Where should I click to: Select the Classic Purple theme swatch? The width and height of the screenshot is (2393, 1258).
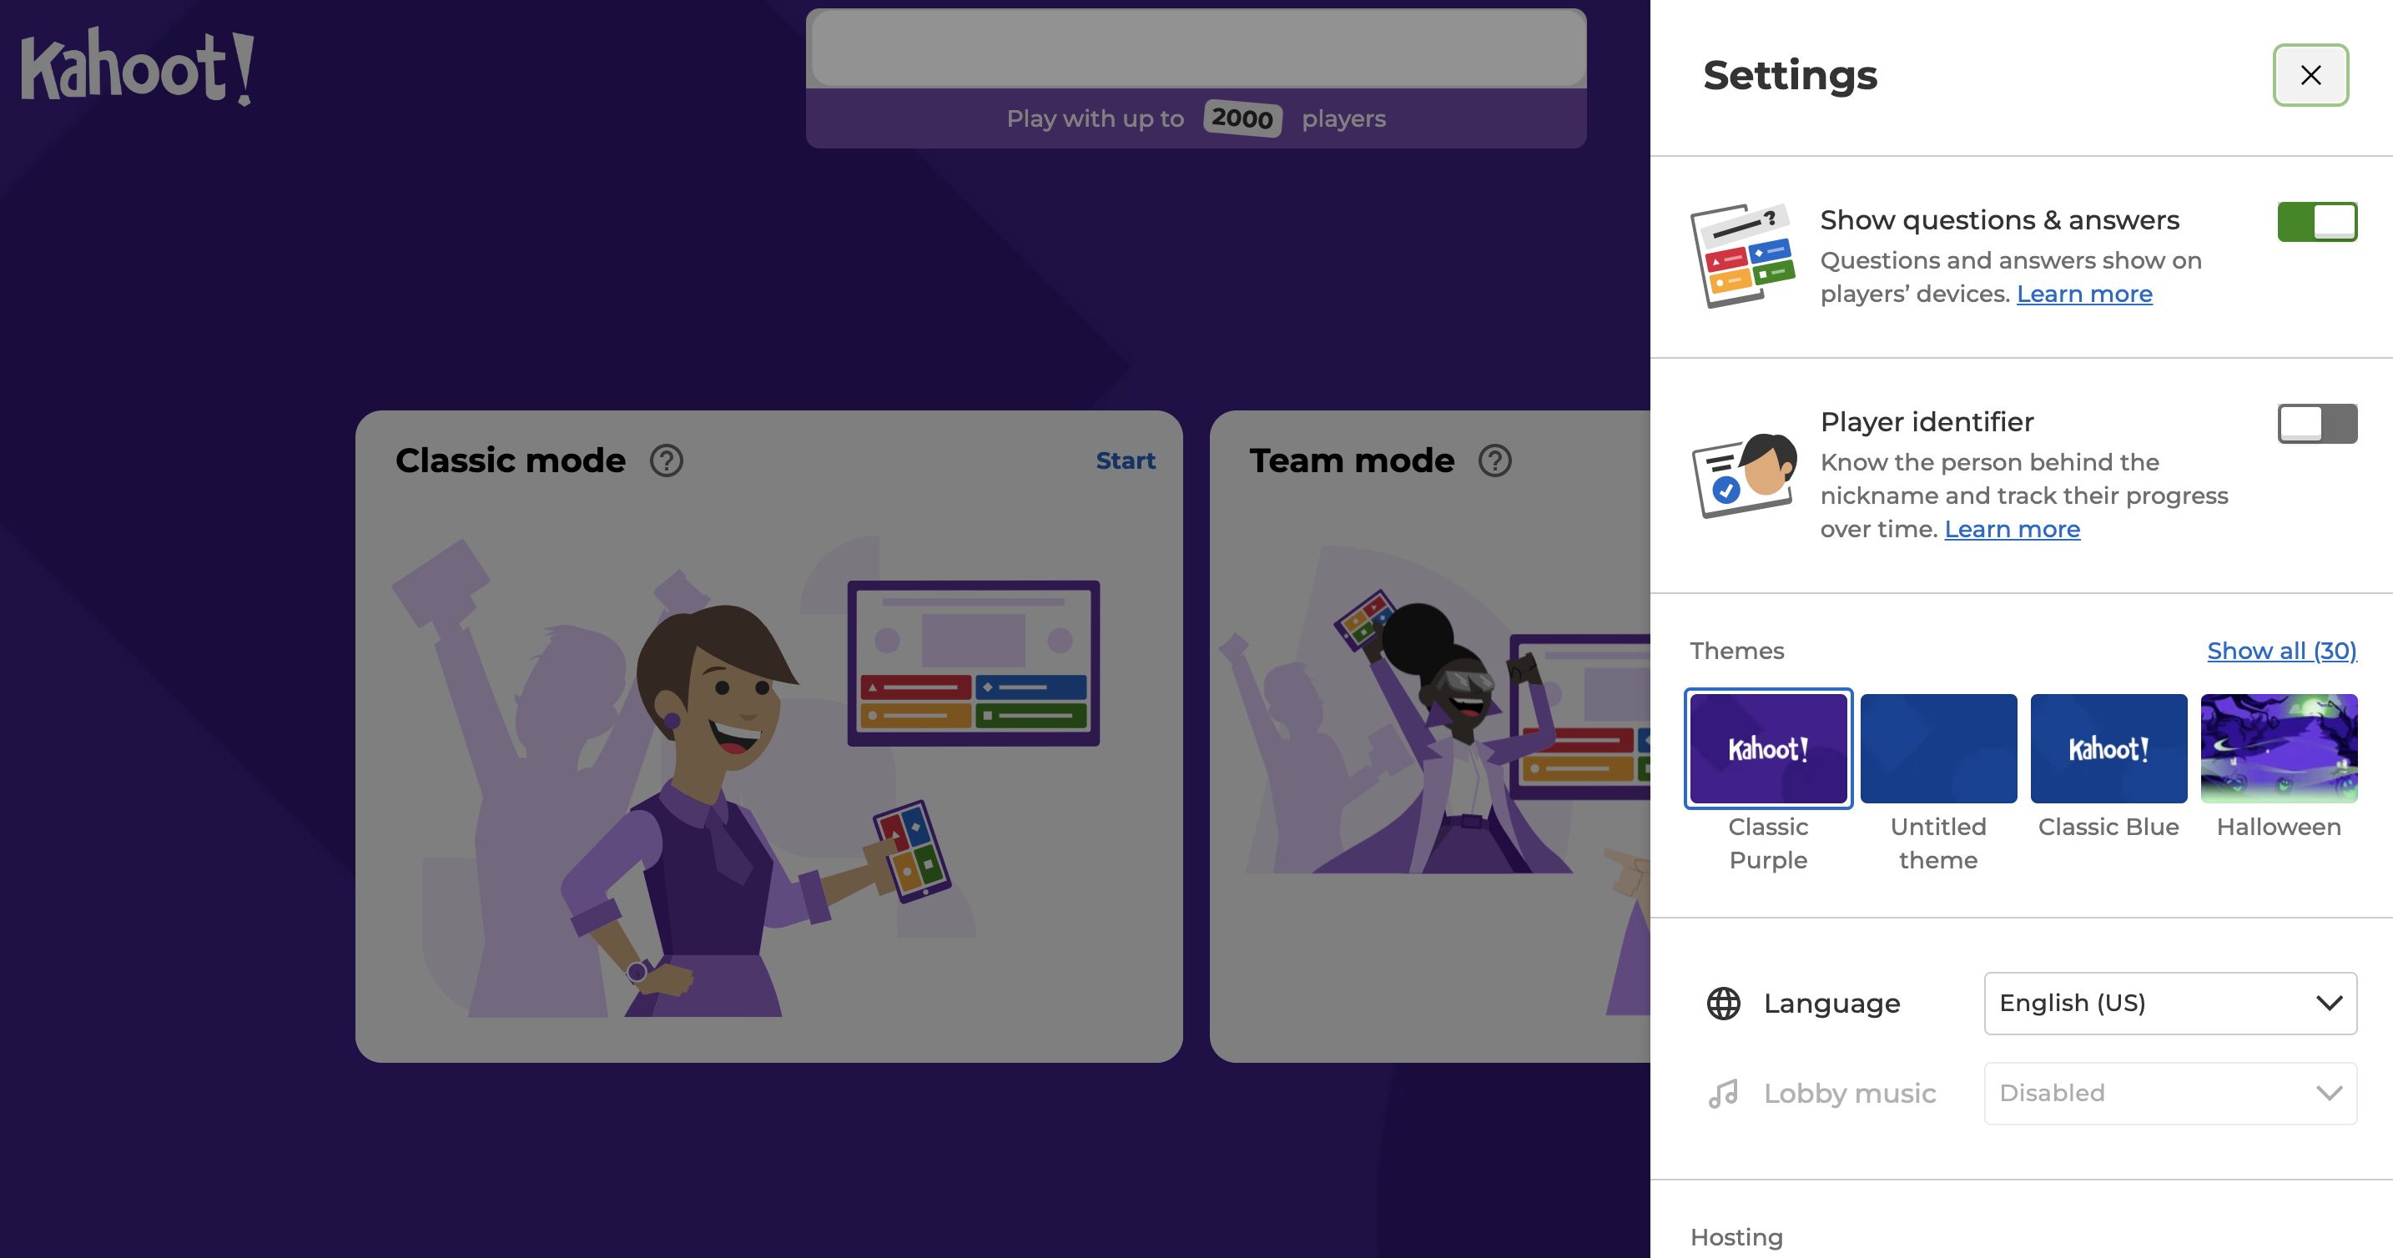[x=1768, y=747]
